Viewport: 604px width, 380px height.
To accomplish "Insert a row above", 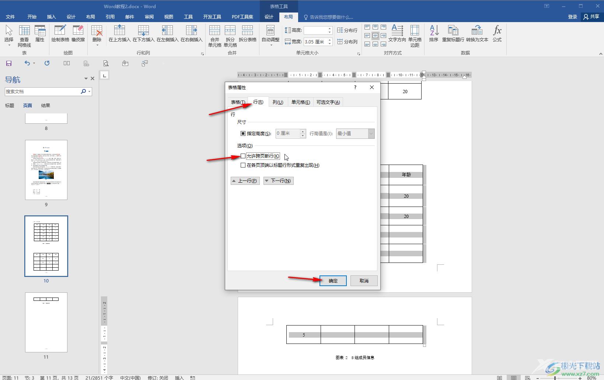I will point(119,34).
